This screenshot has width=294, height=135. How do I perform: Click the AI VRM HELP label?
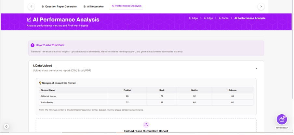[282, 128]
